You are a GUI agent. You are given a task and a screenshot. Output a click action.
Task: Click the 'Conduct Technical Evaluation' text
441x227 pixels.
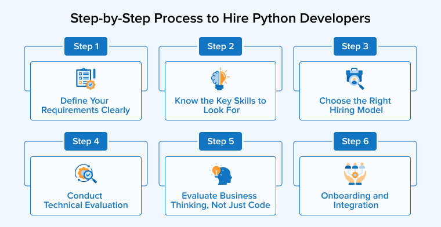pyautogui.click(x=86, y=200)
